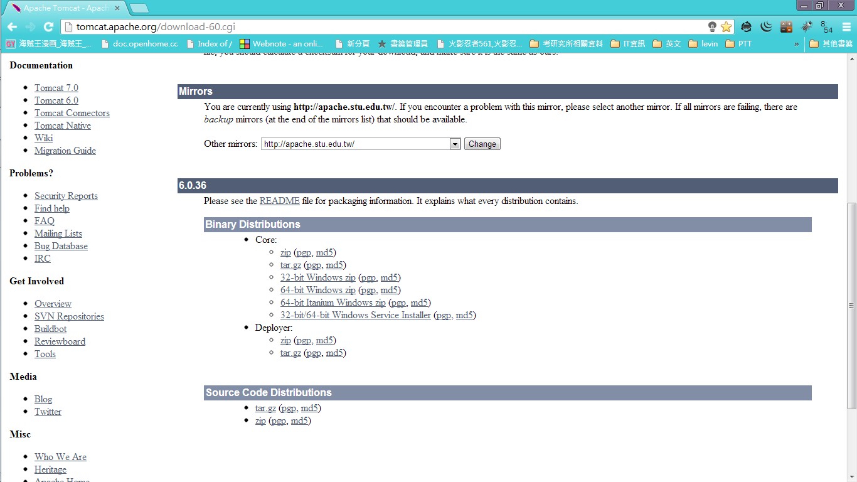The height and width of the screenshot is (482, 857).
Task: Open the 考研究所相關資料 bookmarks folder
Action: pyautogui.click(x=567, y=44)
